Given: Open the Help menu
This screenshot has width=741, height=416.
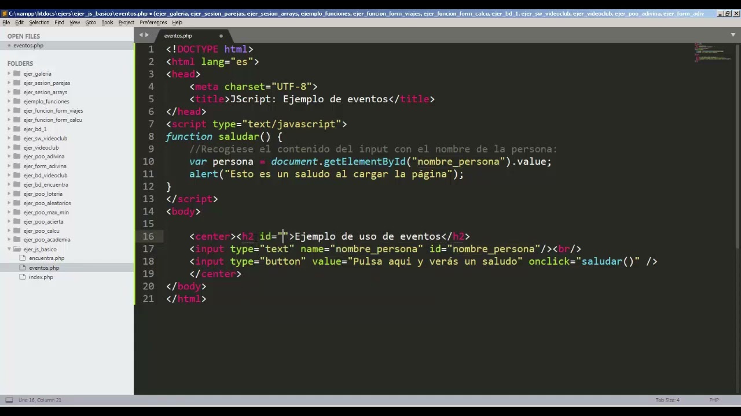Looking at the screenshot, I should (x=177, y=23).
